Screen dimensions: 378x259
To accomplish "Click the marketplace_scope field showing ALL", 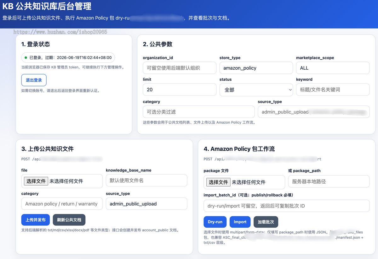I will click(333, 68).
